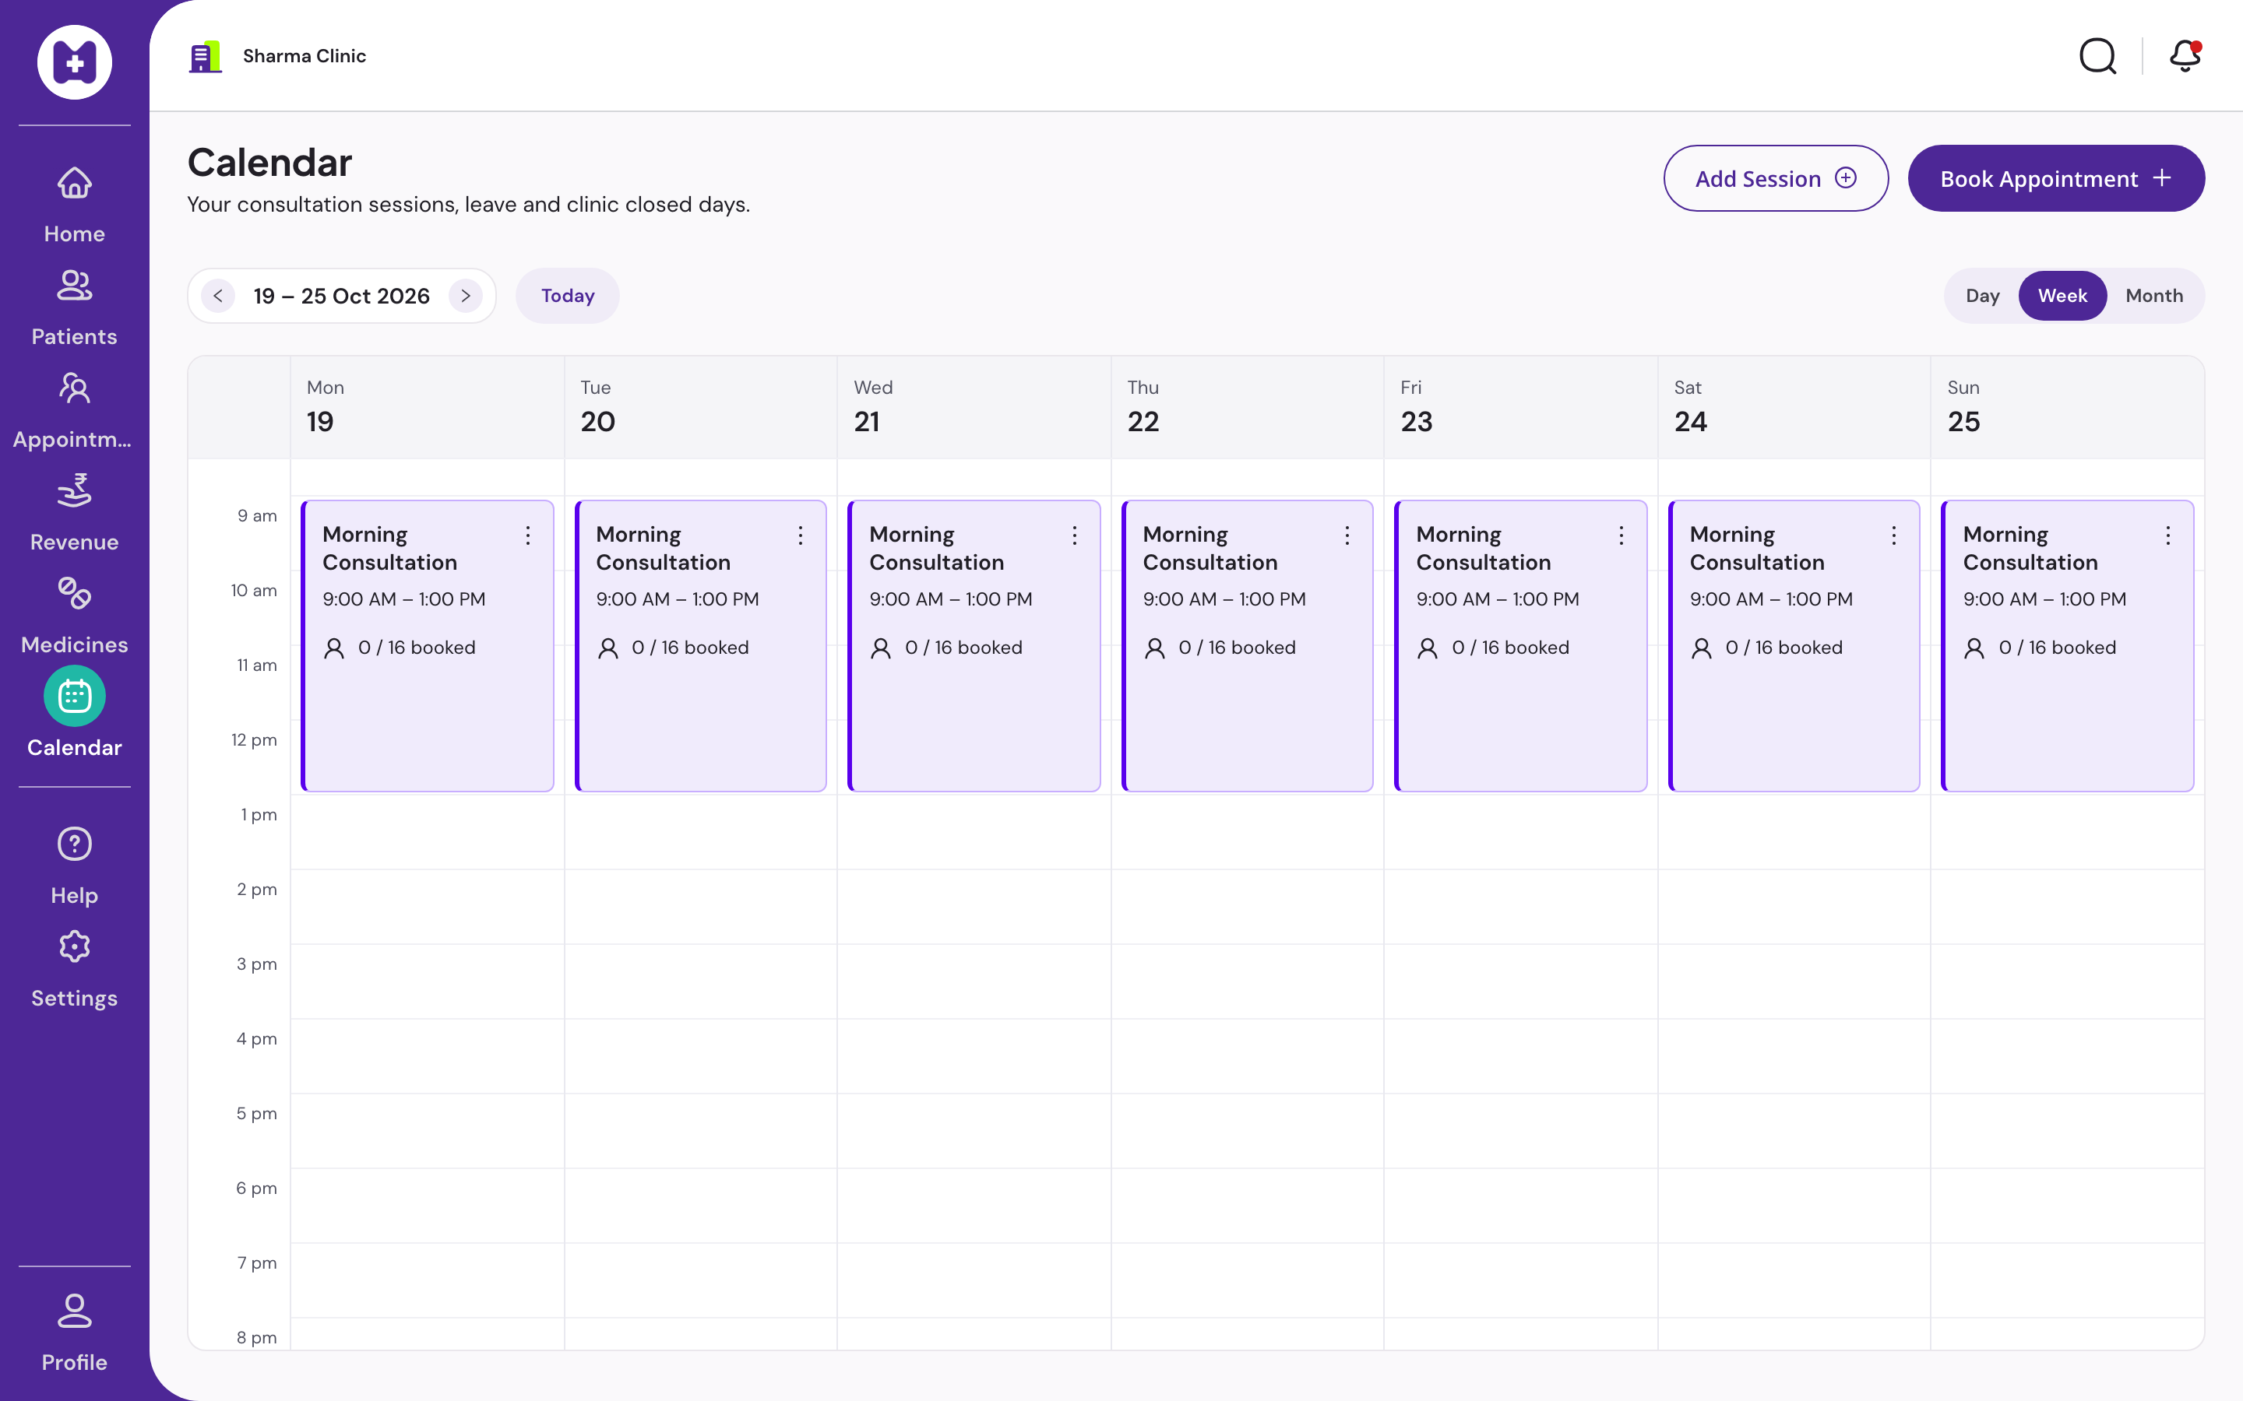Click Book Appointment button
This screenshot has width=2243, height=1401.
coord(2056,178)
